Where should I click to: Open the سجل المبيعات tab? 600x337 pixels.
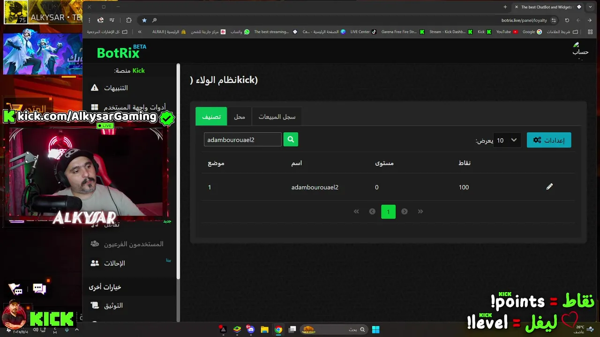point(277,117)
